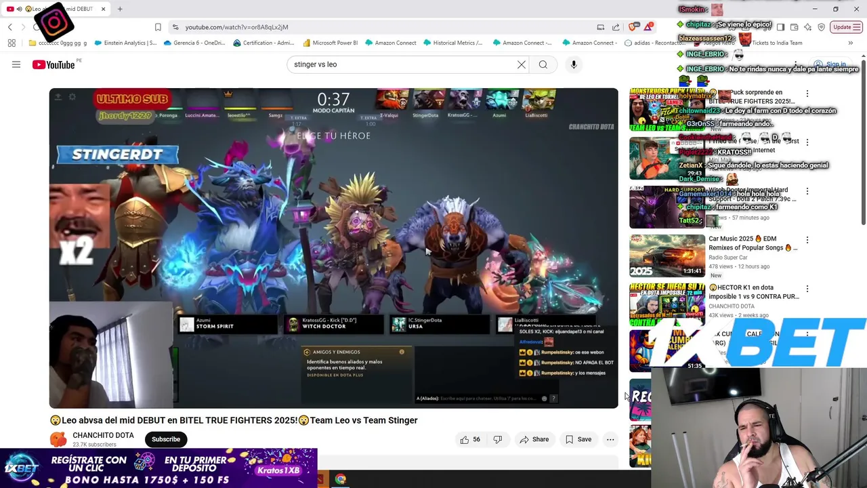Open the Brave Wallet icon
The image size is (867, 488).
794,27
